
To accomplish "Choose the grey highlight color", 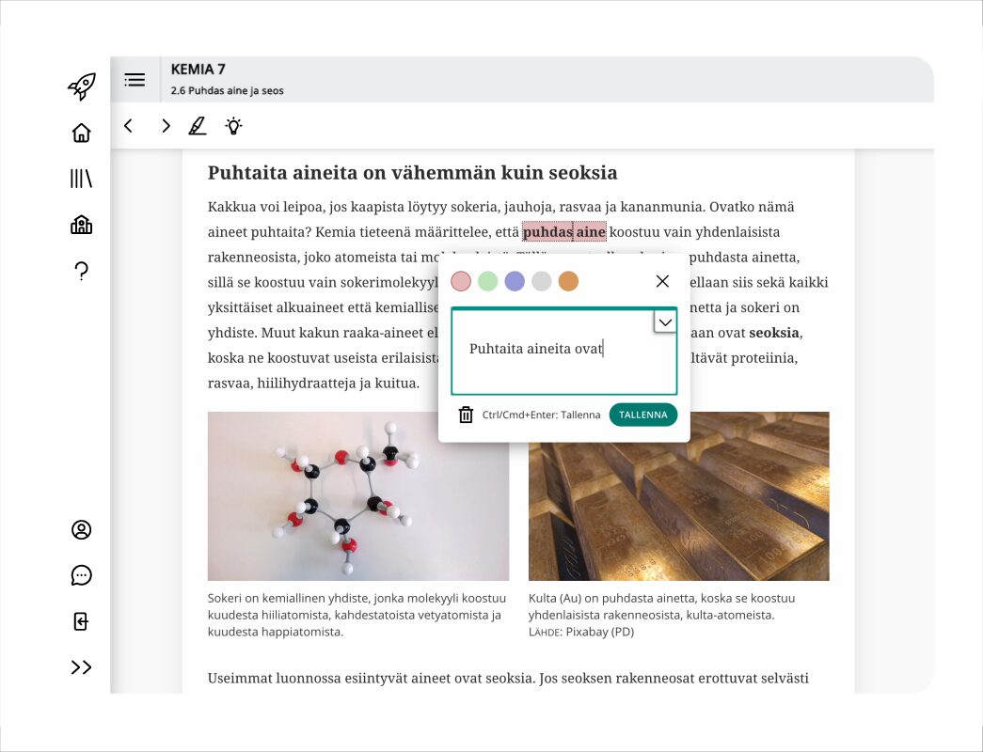I will pos(542,281).
